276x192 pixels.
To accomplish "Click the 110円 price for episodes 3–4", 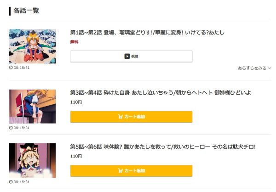I will coord(76,102).
